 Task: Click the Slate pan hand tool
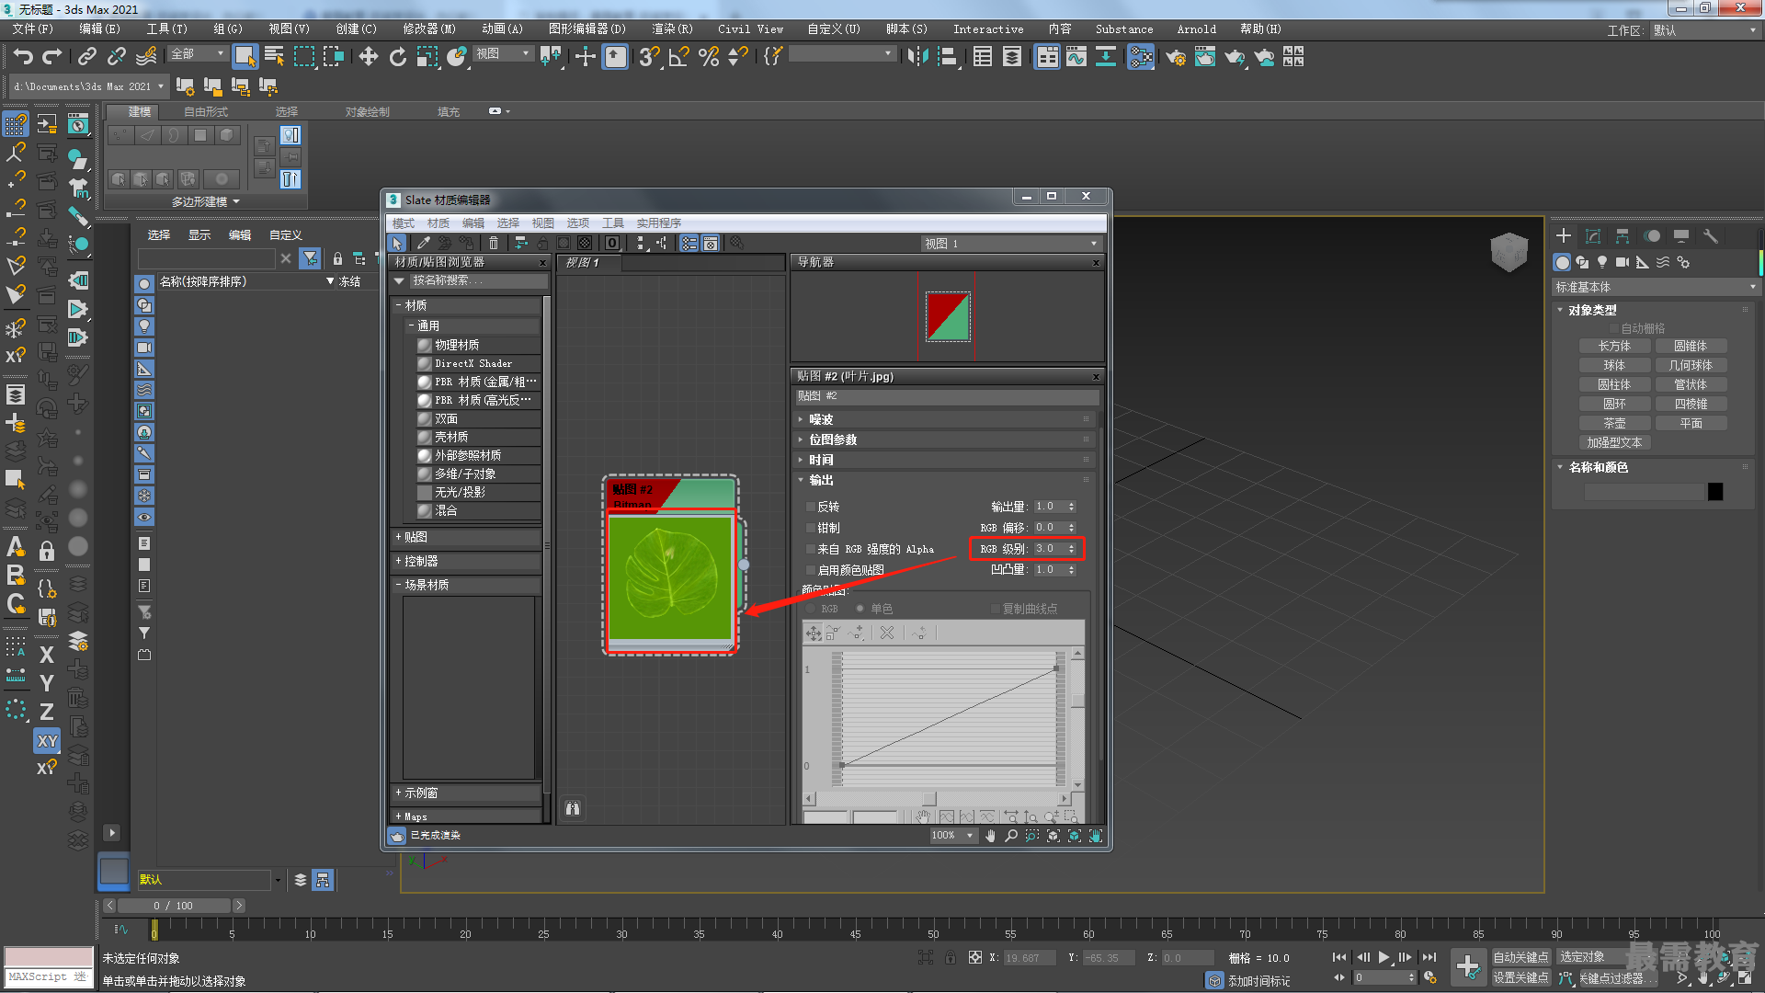(x=990, y=836)
